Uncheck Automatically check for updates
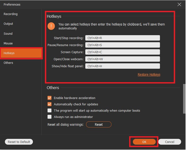 [49, 104]
